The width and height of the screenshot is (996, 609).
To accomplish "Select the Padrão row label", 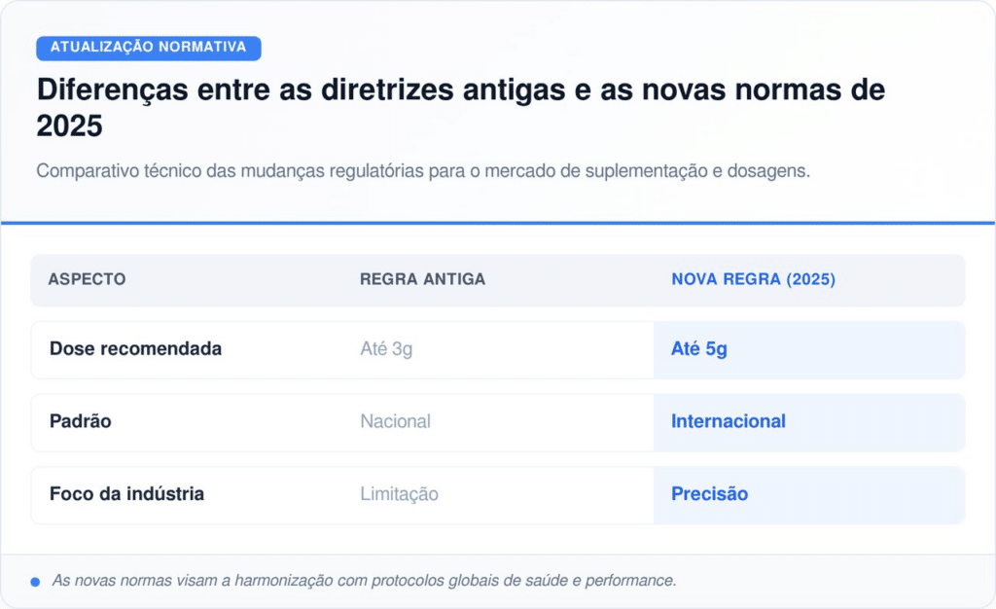I will pyautogui.click(x=80, y=421).
